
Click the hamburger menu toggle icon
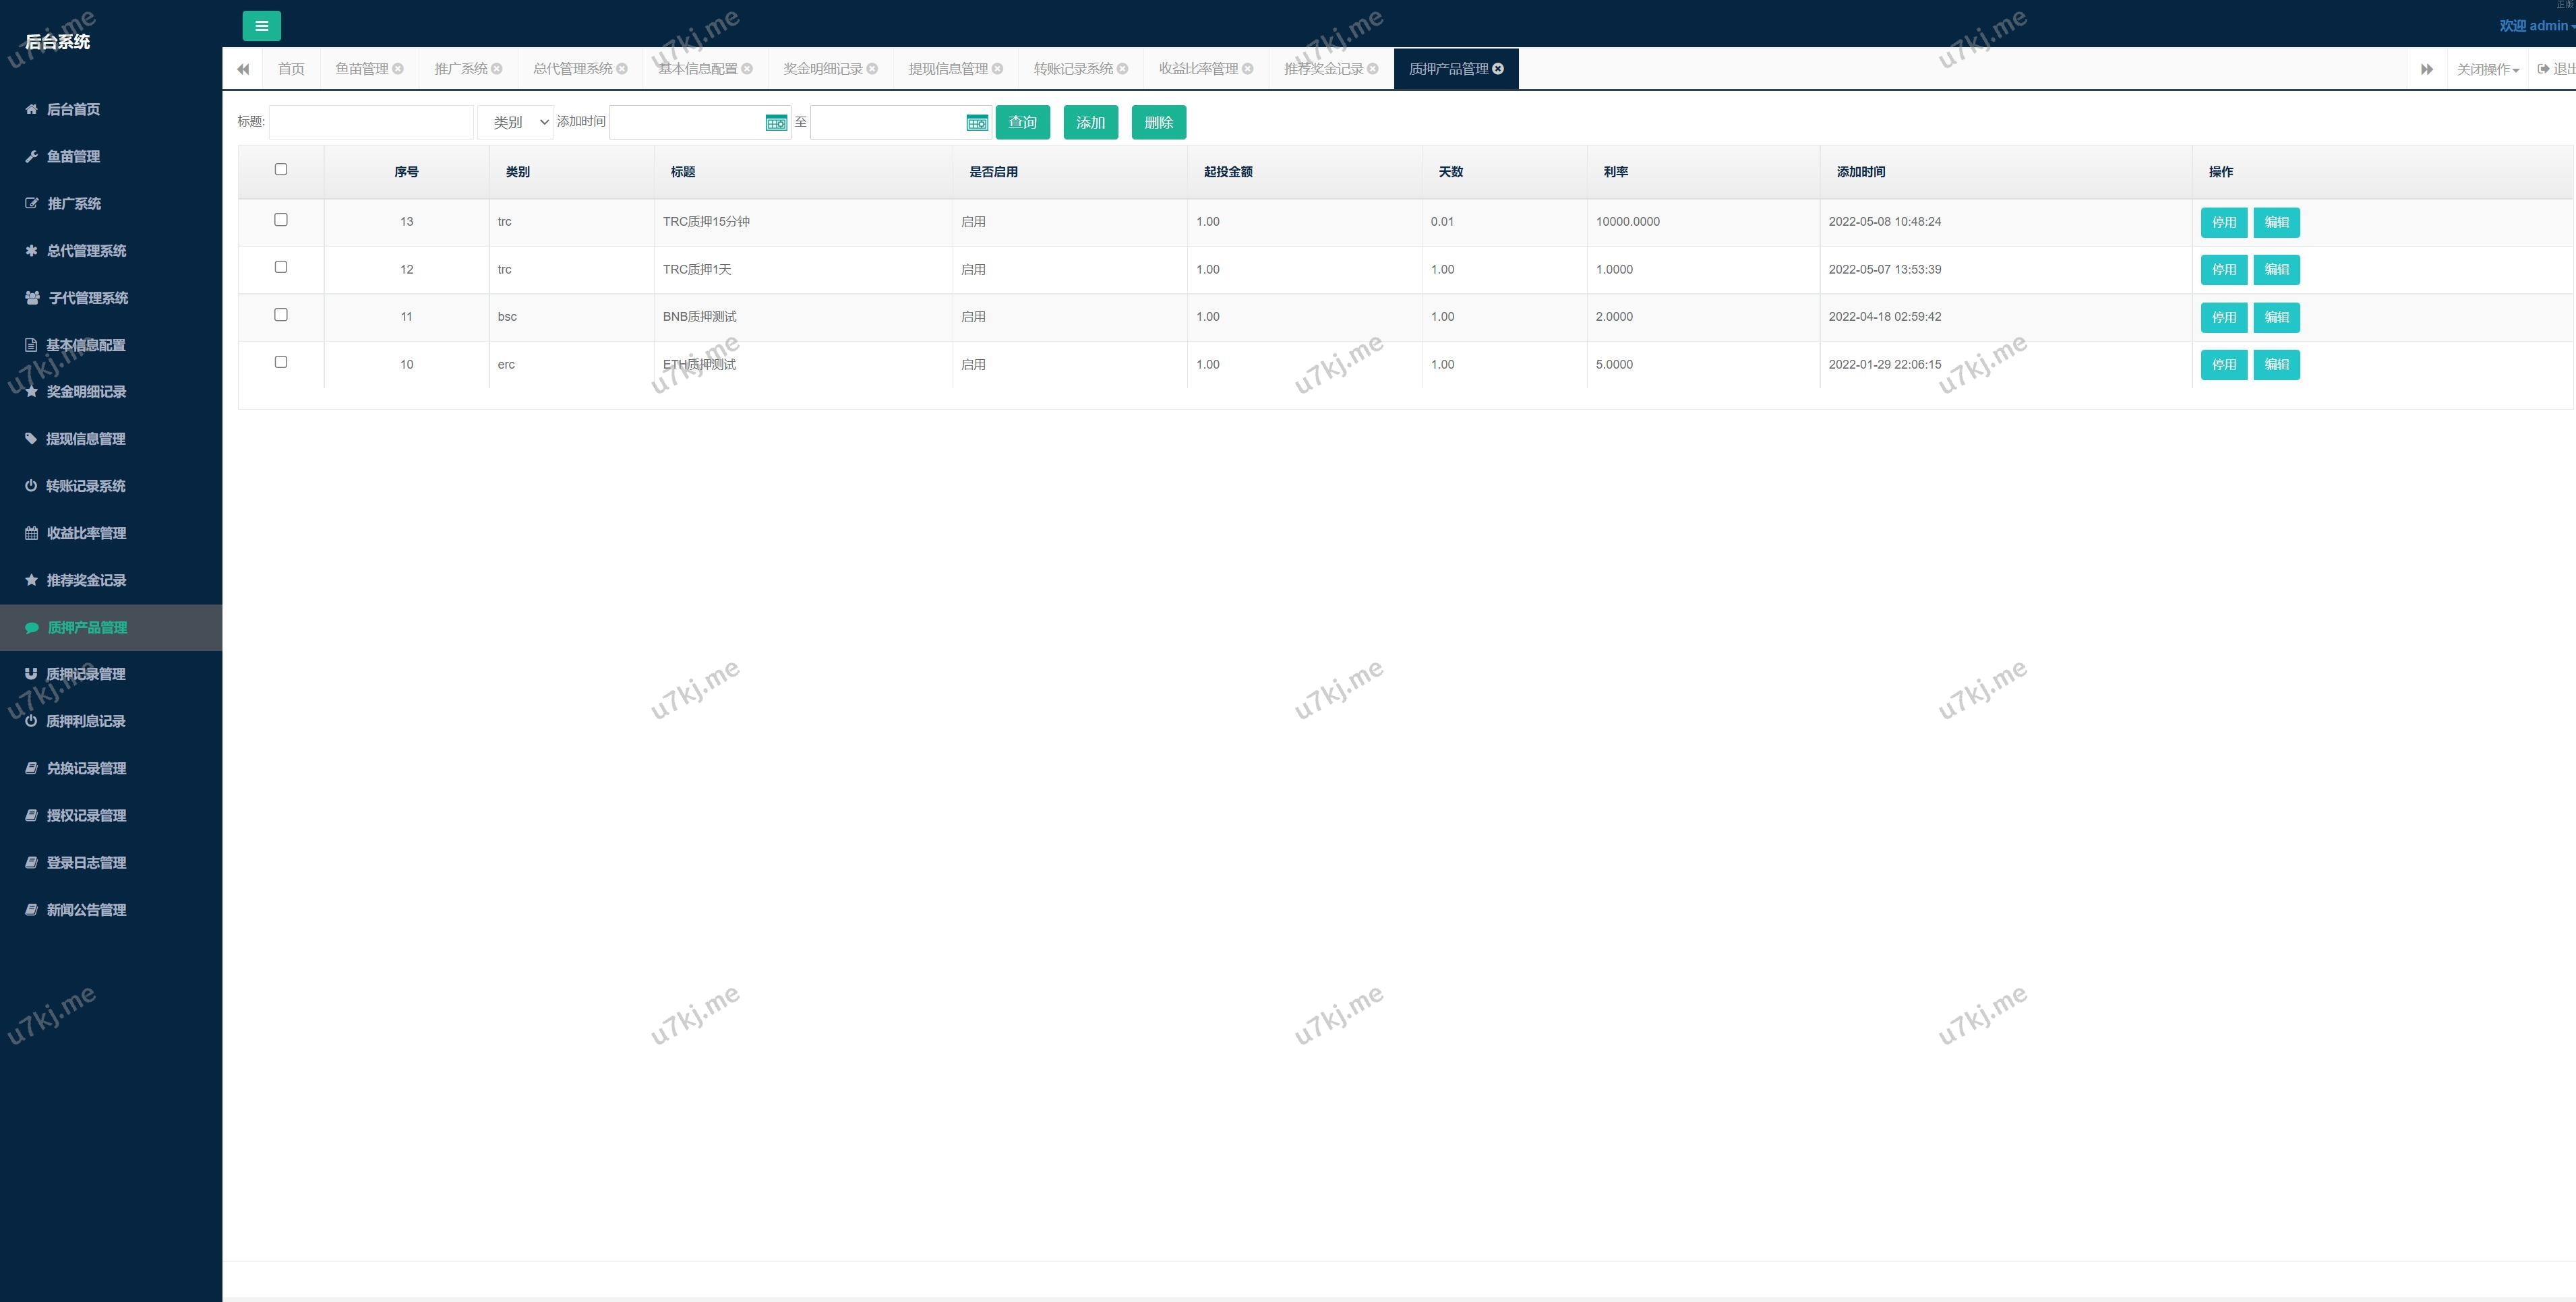[261, 26]
